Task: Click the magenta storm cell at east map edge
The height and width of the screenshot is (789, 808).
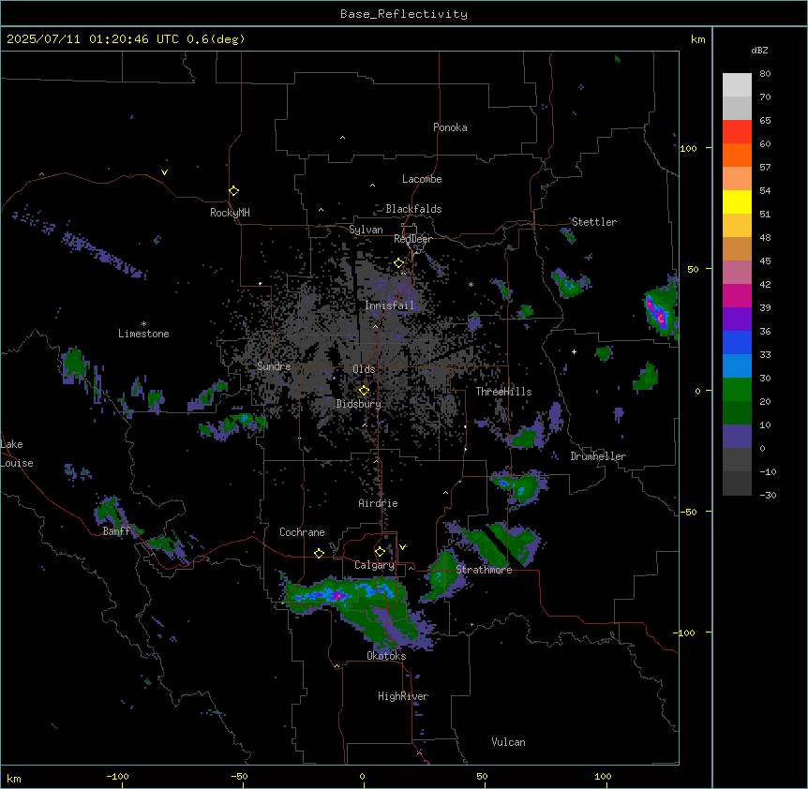Action: click(656, 312)
